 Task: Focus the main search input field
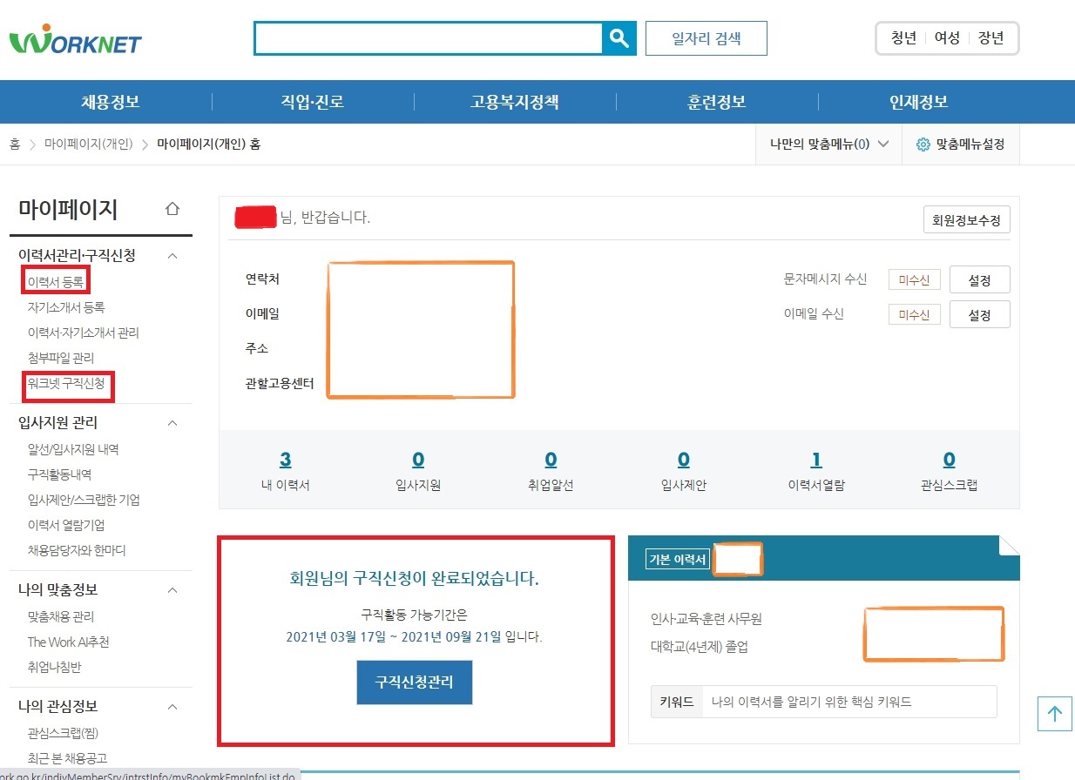coord(428,38)
